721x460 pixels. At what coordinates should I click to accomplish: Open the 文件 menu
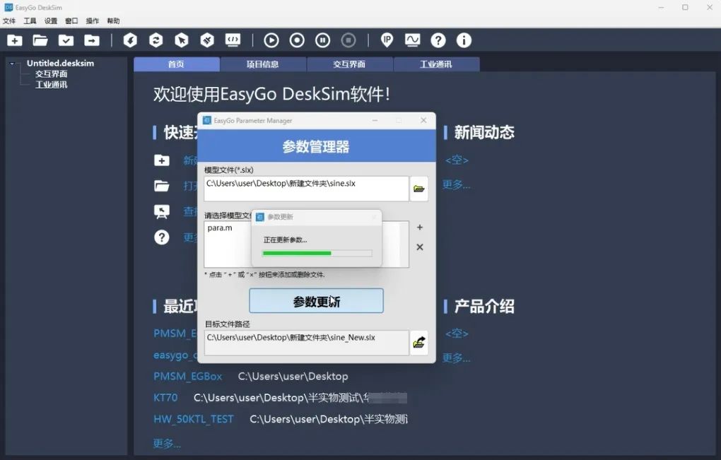point(9,20)
